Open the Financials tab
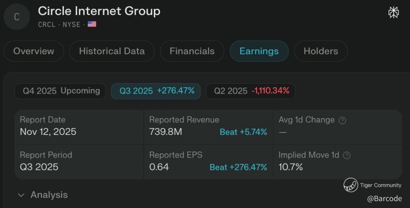This screenshot has width=410, height=208. click(x=192, y=51)
